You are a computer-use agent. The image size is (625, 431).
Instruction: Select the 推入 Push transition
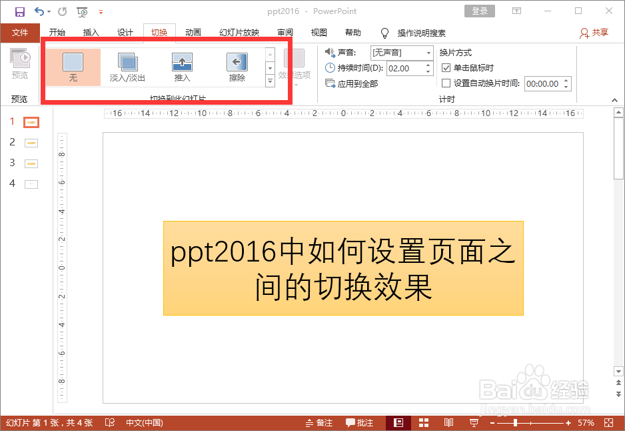(182, 67)
